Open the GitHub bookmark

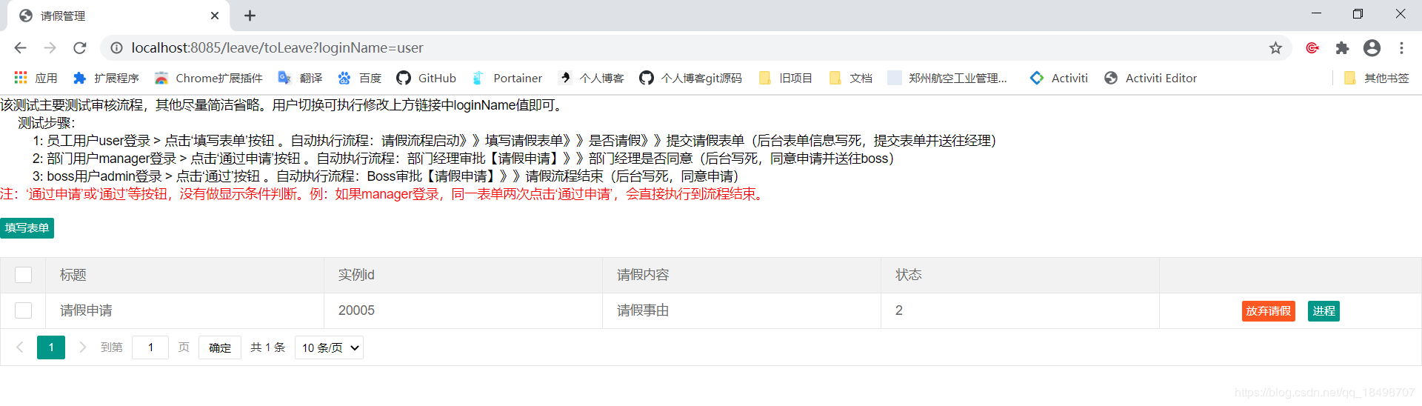(x=426, y=78)
